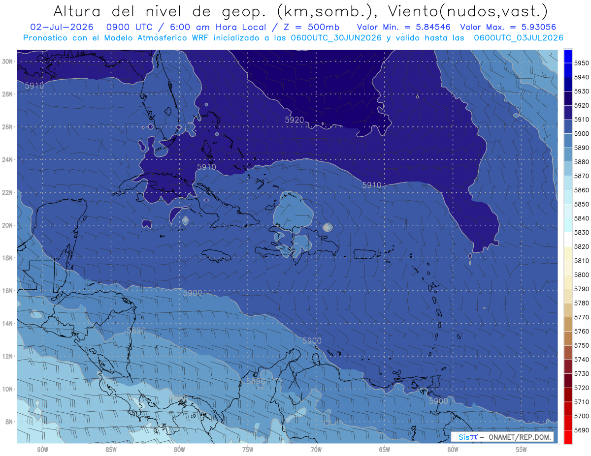
Task: Click 'Valor Max. = 5.93056' text
Action: point(508,27)
